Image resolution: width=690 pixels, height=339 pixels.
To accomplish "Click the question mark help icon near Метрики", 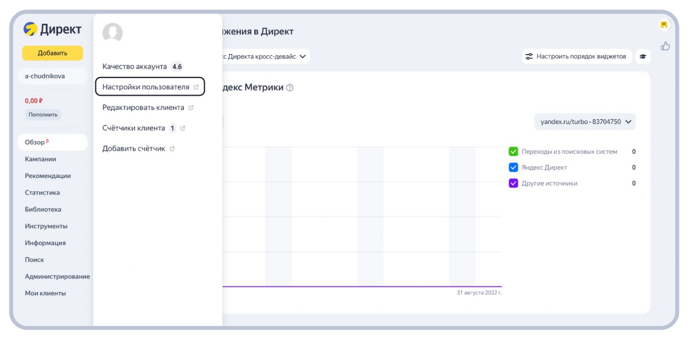I will click(290, 88).
